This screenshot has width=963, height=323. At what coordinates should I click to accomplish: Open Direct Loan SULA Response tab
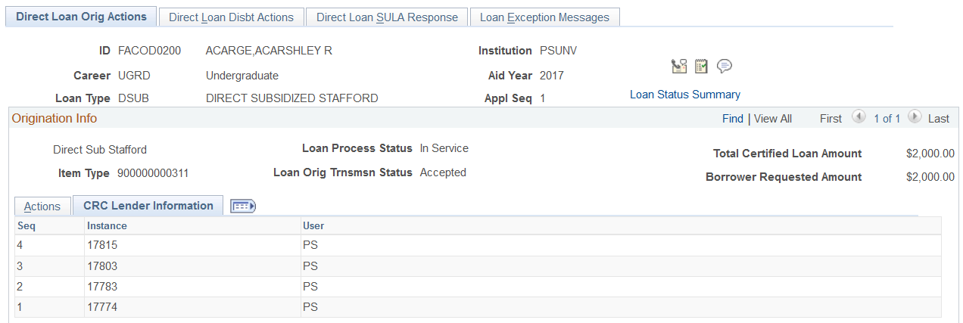point(387,17)
